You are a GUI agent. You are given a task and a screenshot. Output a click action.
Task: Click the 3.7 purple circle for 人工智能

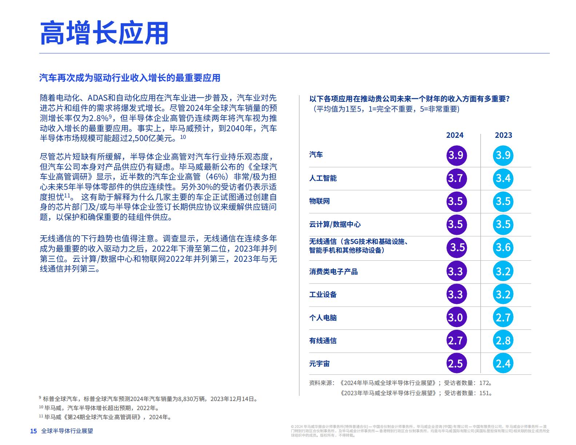point(456,178)
